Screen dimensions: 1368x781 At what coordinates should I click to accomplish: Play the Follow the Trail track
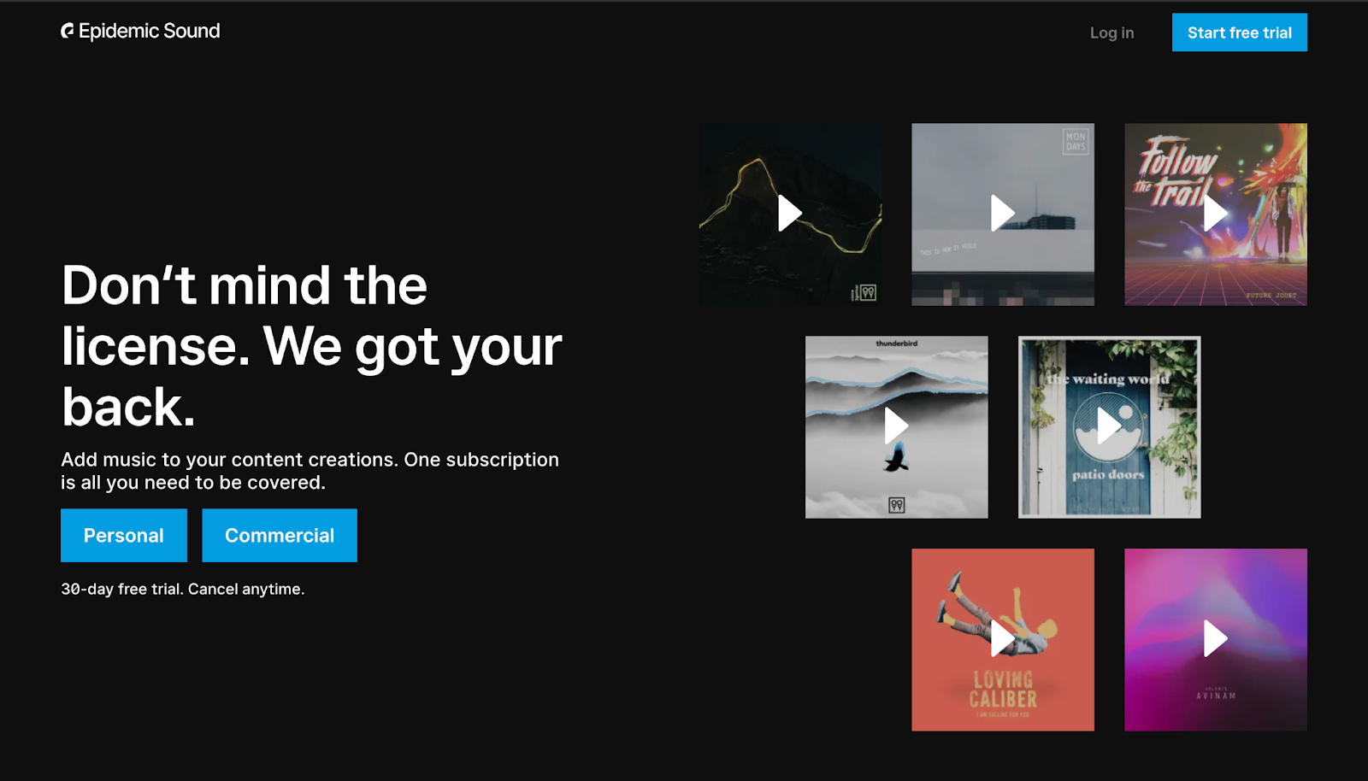[x=1215, y=214]
